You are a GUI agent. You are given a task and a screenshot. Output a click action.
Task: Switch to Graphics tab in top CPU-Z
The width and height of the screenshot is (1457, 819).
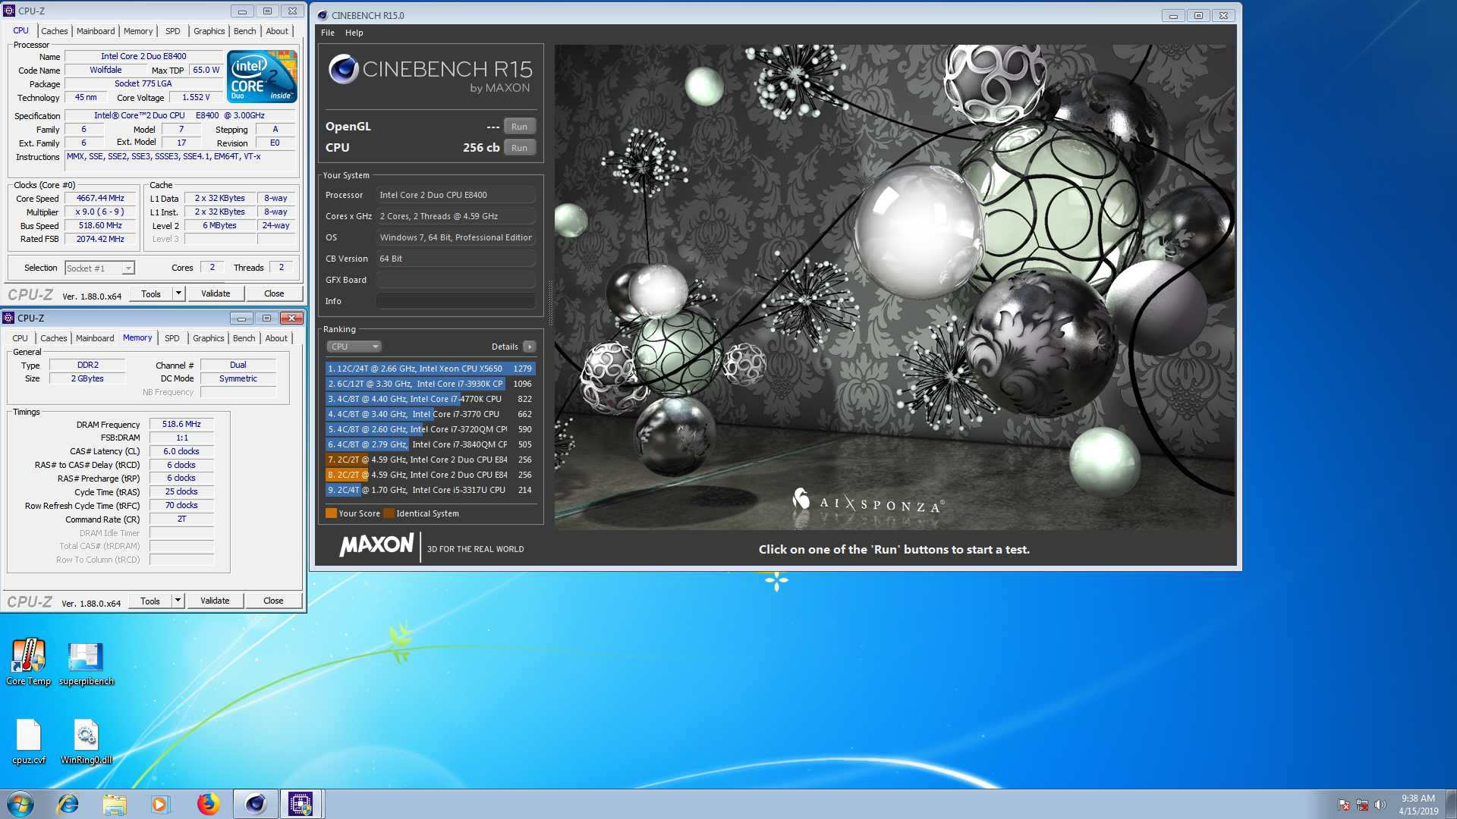pos(209,31)
